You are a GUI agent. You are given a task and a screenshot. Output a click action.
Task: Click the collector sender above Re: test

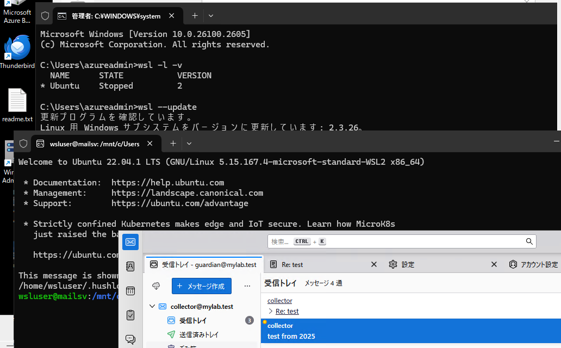pyautogui.click(x=280, y=301)
